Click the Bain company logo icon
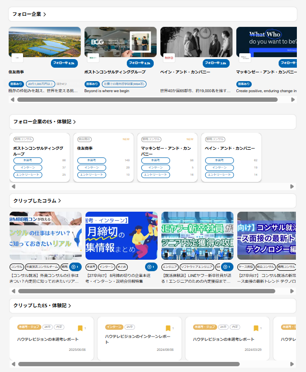 coord(169,58)
